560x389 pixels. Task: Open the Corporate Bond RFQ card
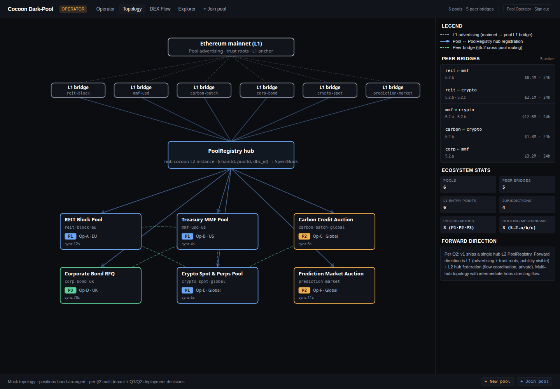tap(101, 286)
